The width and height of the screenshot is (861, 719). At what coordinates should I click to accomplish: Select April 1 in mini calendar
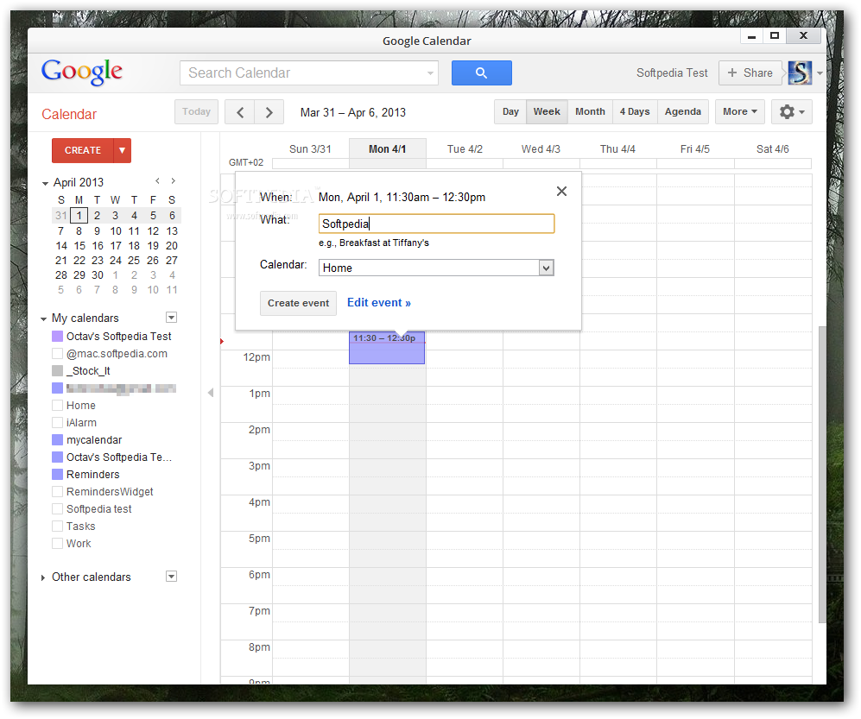coord(79,216)
